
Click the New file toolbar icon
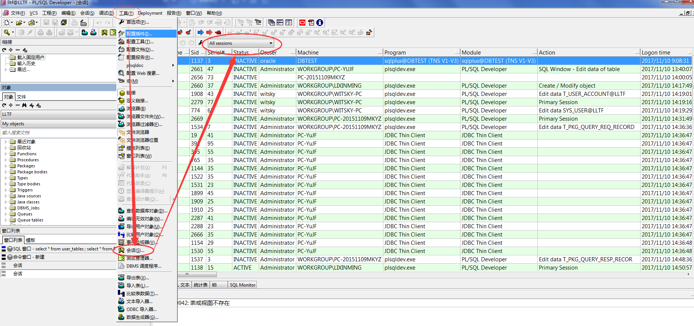click(6, 23)
